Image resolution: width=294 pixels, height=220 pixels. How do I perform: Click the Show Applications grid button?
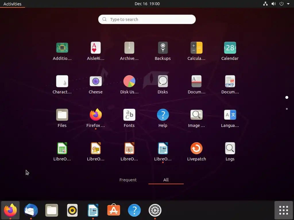point(283,210)
